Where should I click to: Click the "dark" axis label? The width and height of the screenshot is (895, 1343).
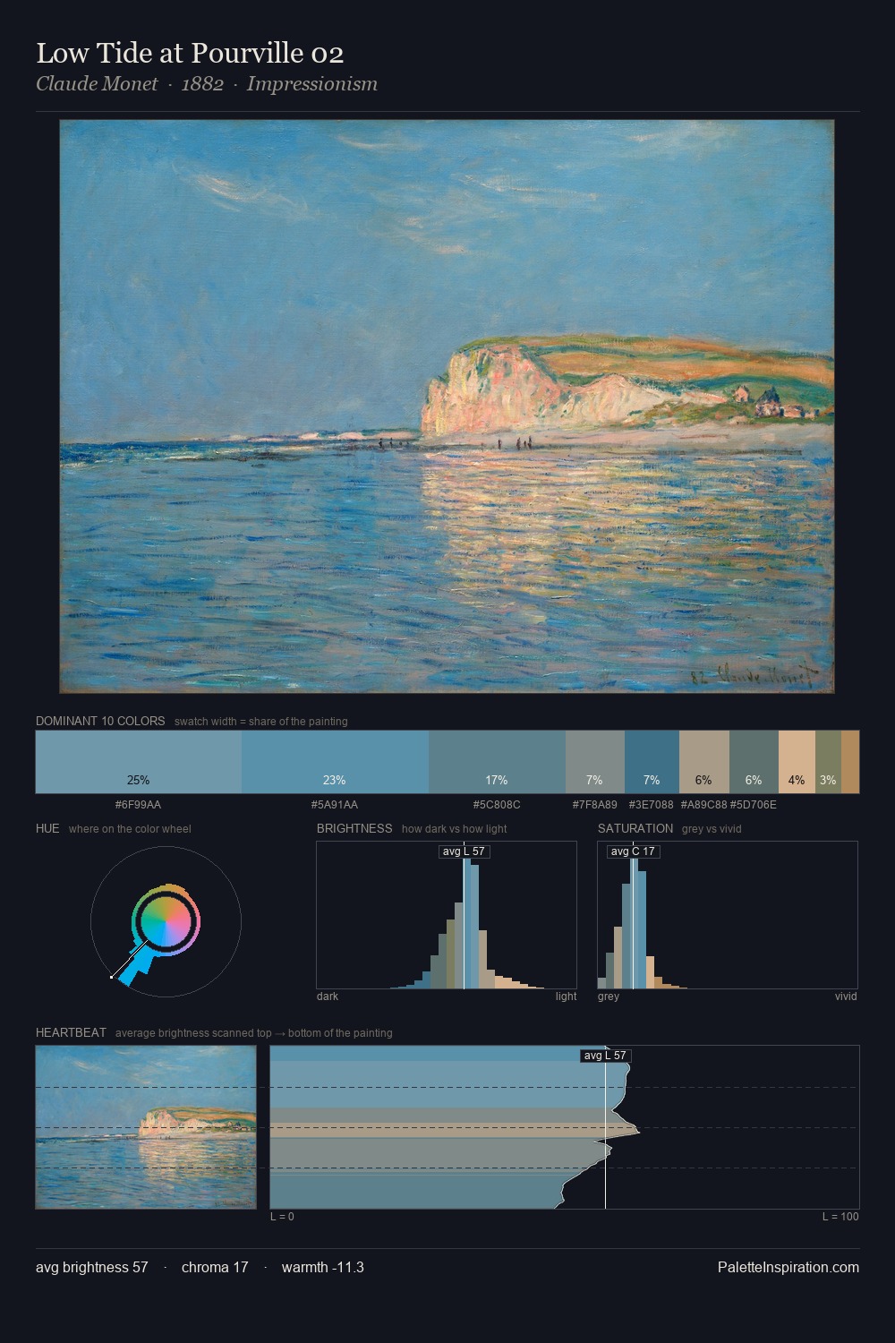tap(328, 997)
